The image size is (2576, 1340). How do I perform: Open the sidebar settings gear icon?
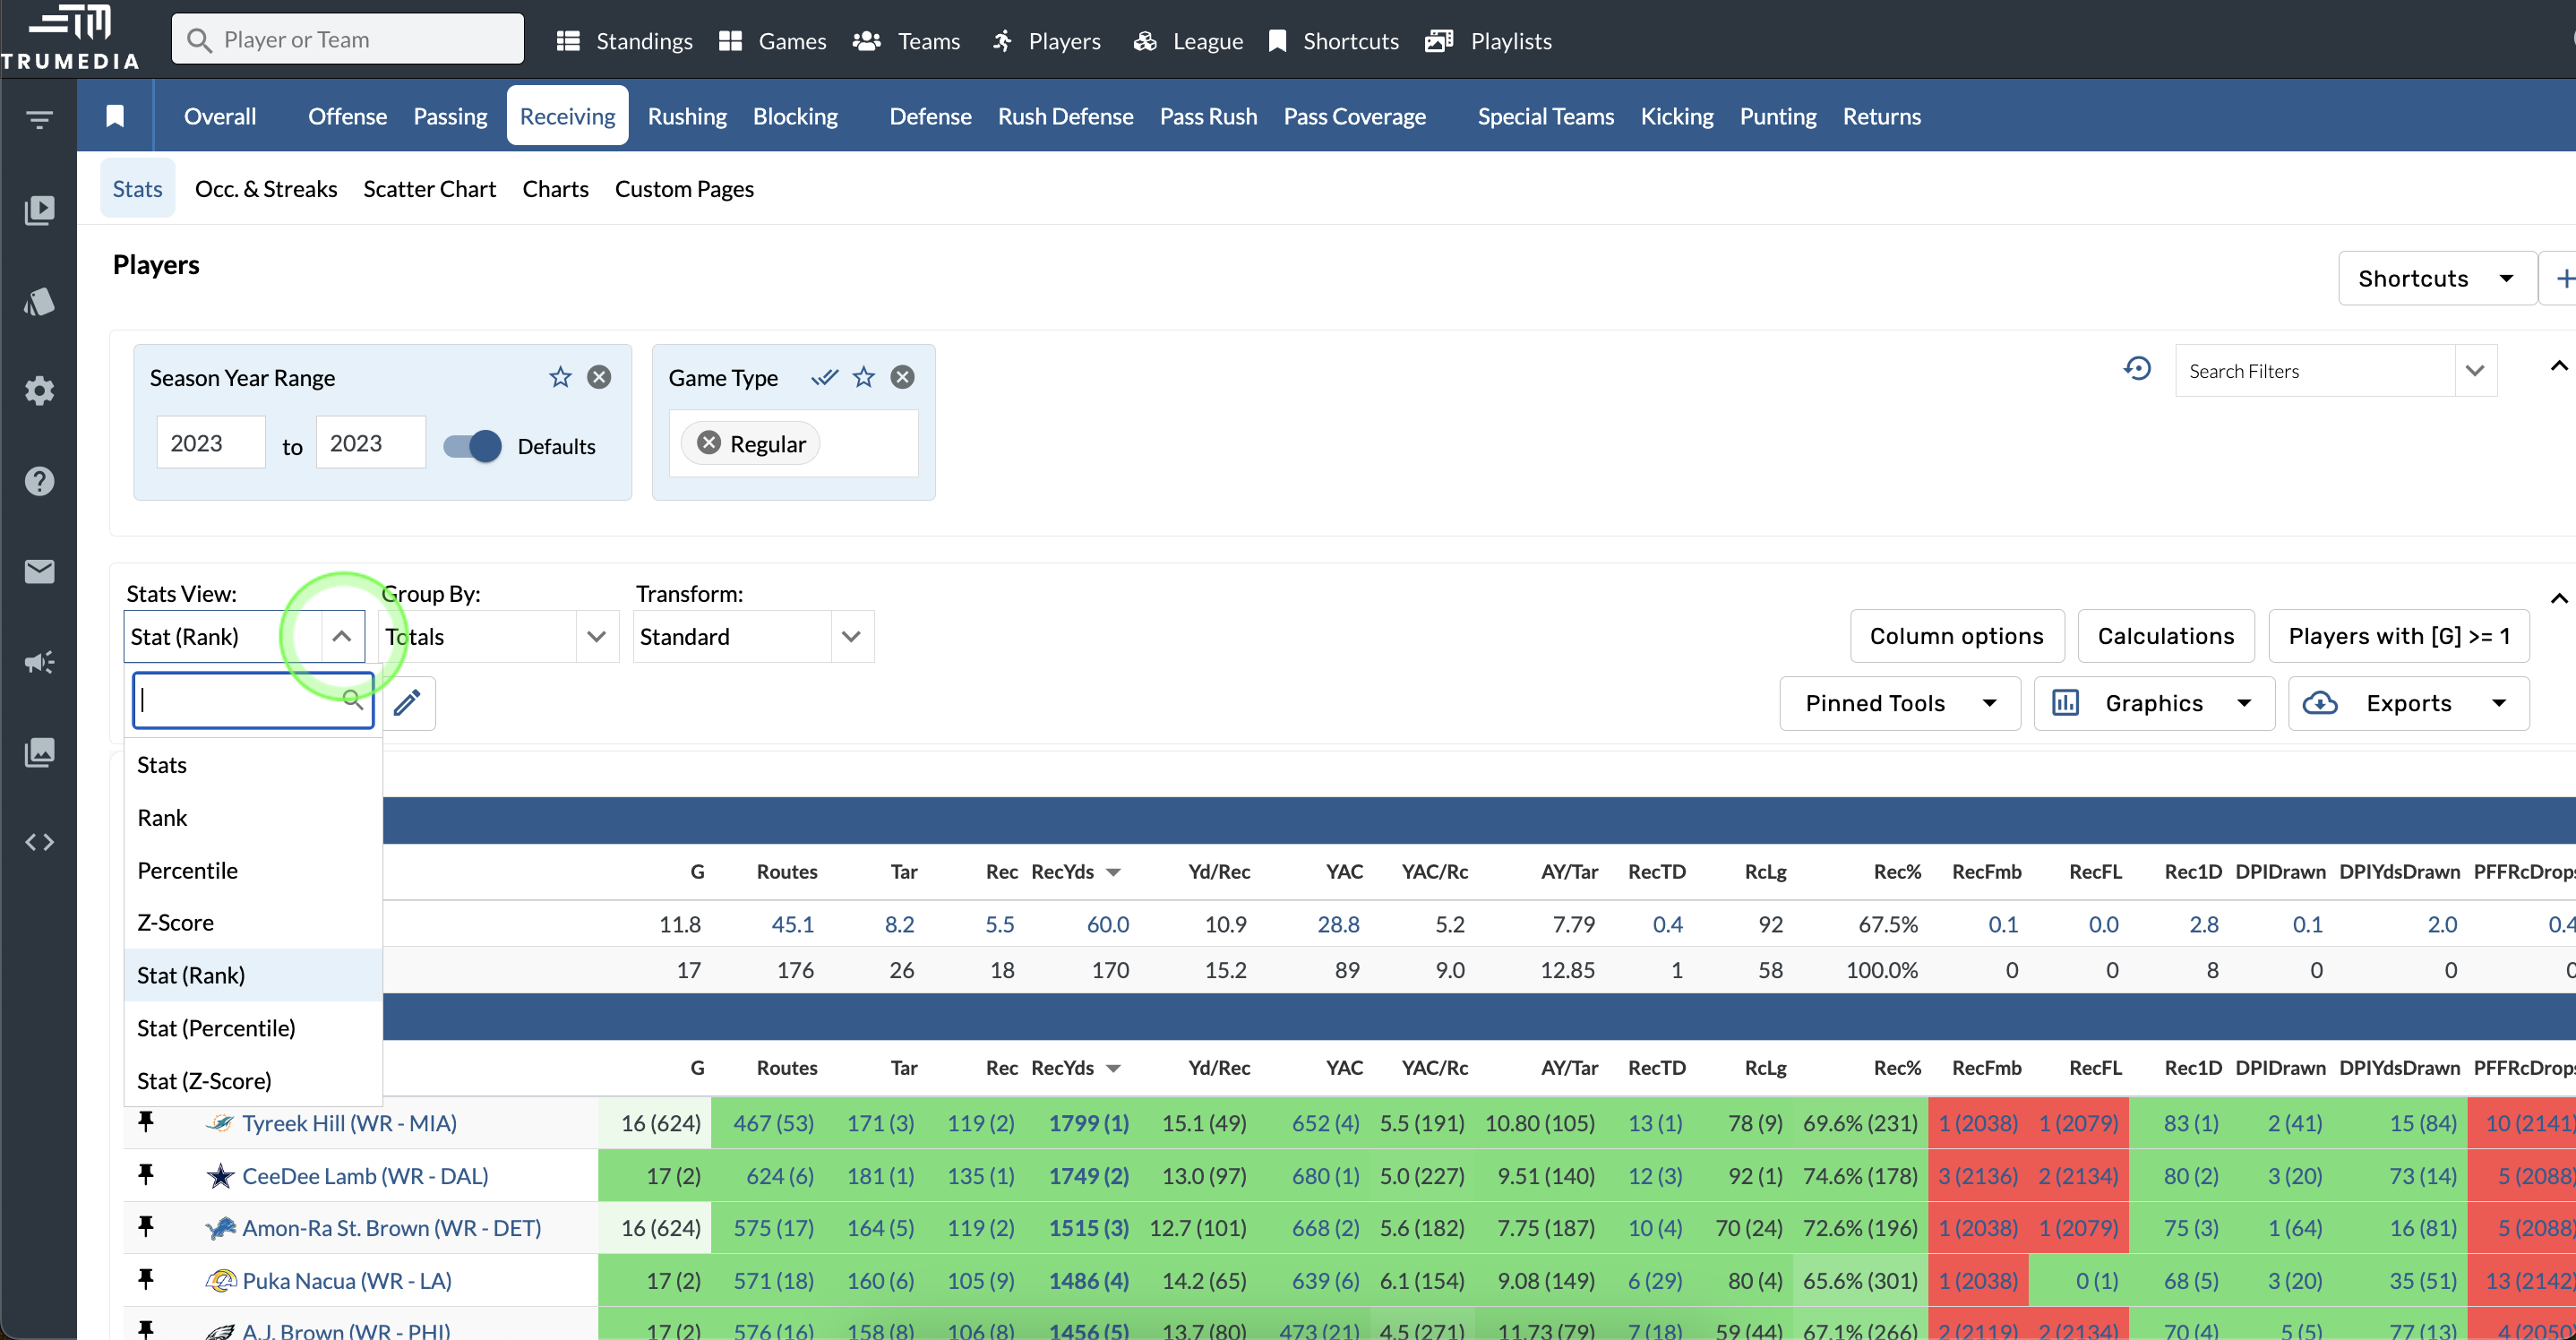click(x=39, y=391)
